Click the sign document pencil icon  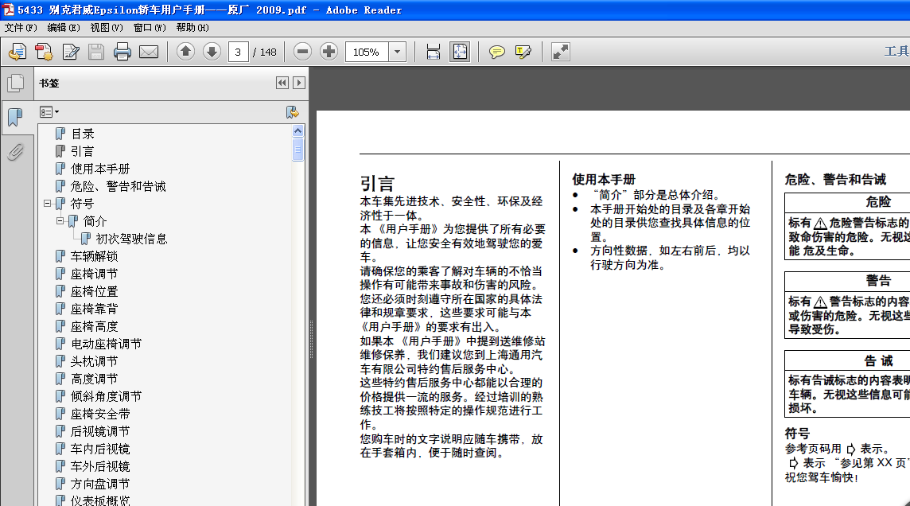(71, 52)
